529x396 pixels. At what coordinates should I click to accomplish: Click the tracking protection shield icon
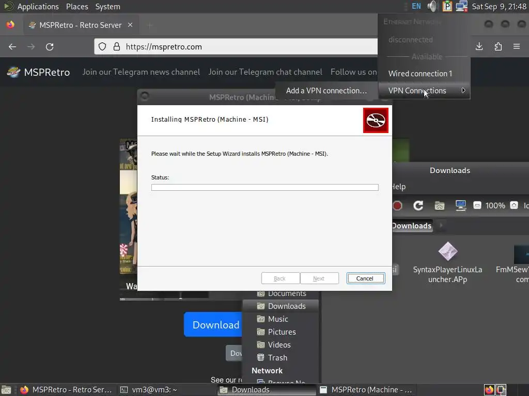point(102,47)
